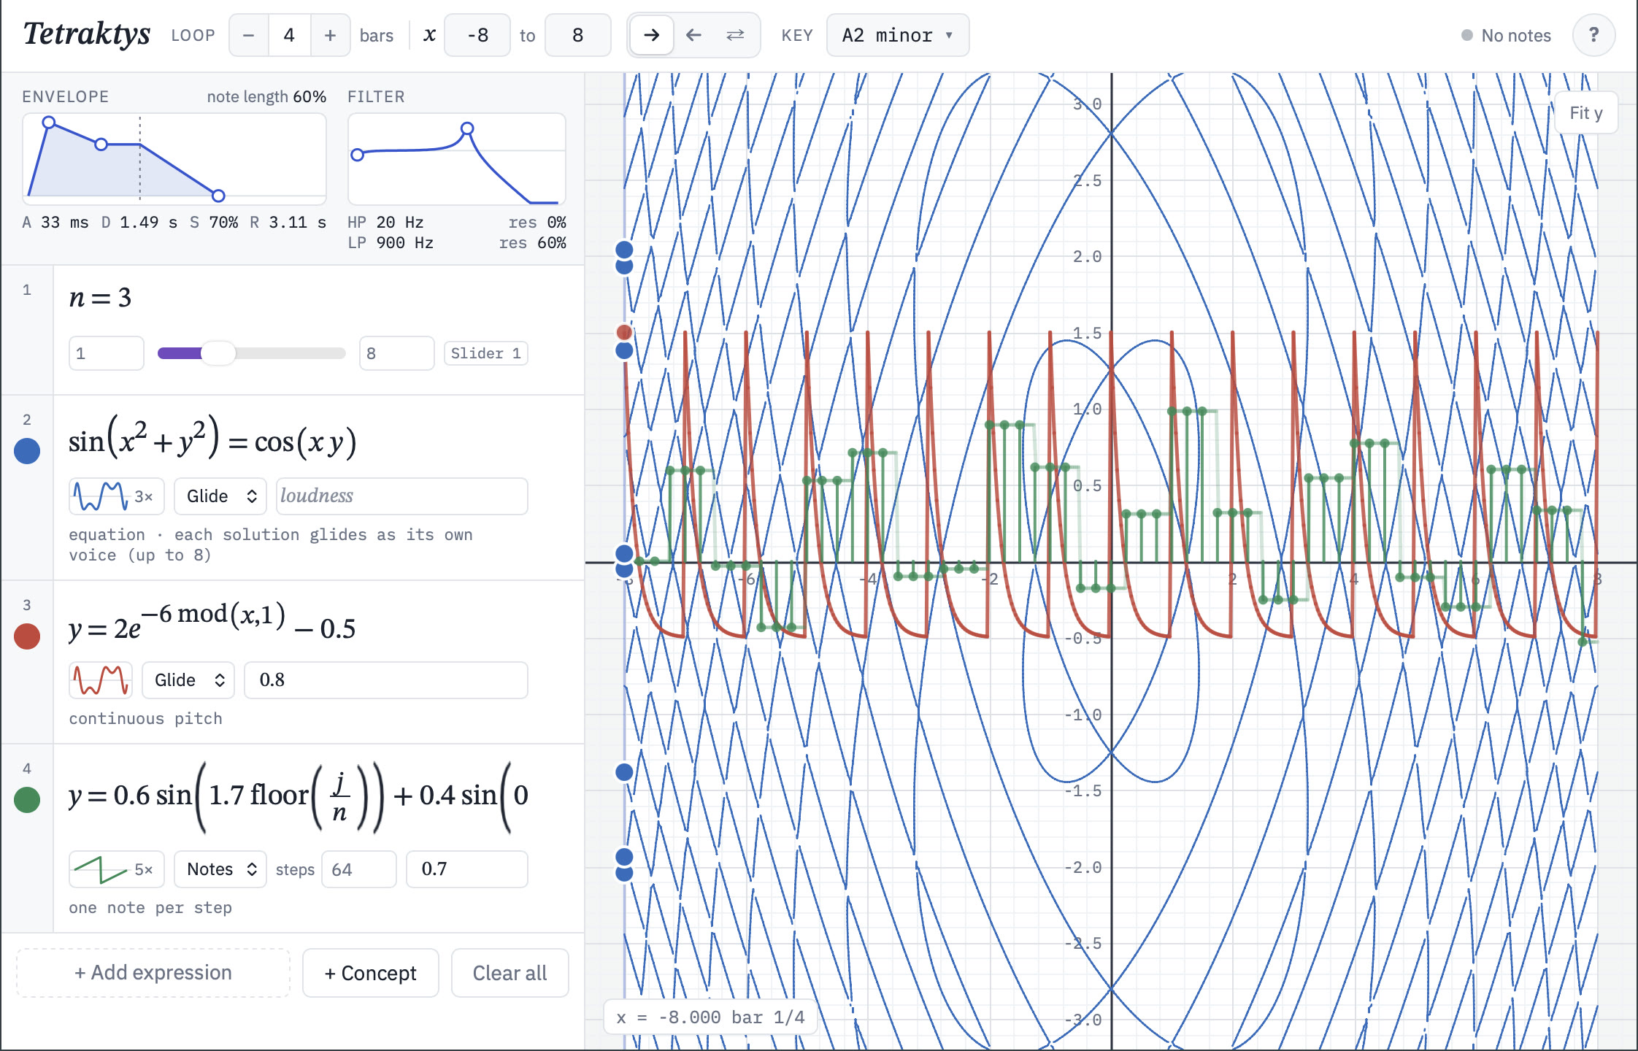Click the 0.7 loudness field
The height and width of the screenshot is (1051, 1638).
(x=467, y=869)
